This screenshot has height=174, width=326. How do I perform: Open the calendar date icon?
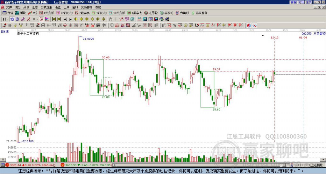(139, 19)
